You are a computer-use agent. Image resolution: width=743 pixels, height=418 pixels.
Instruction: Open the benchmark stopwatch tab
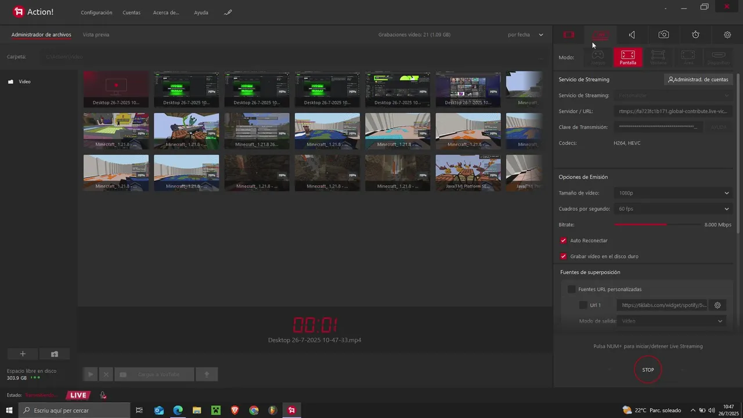695,35
